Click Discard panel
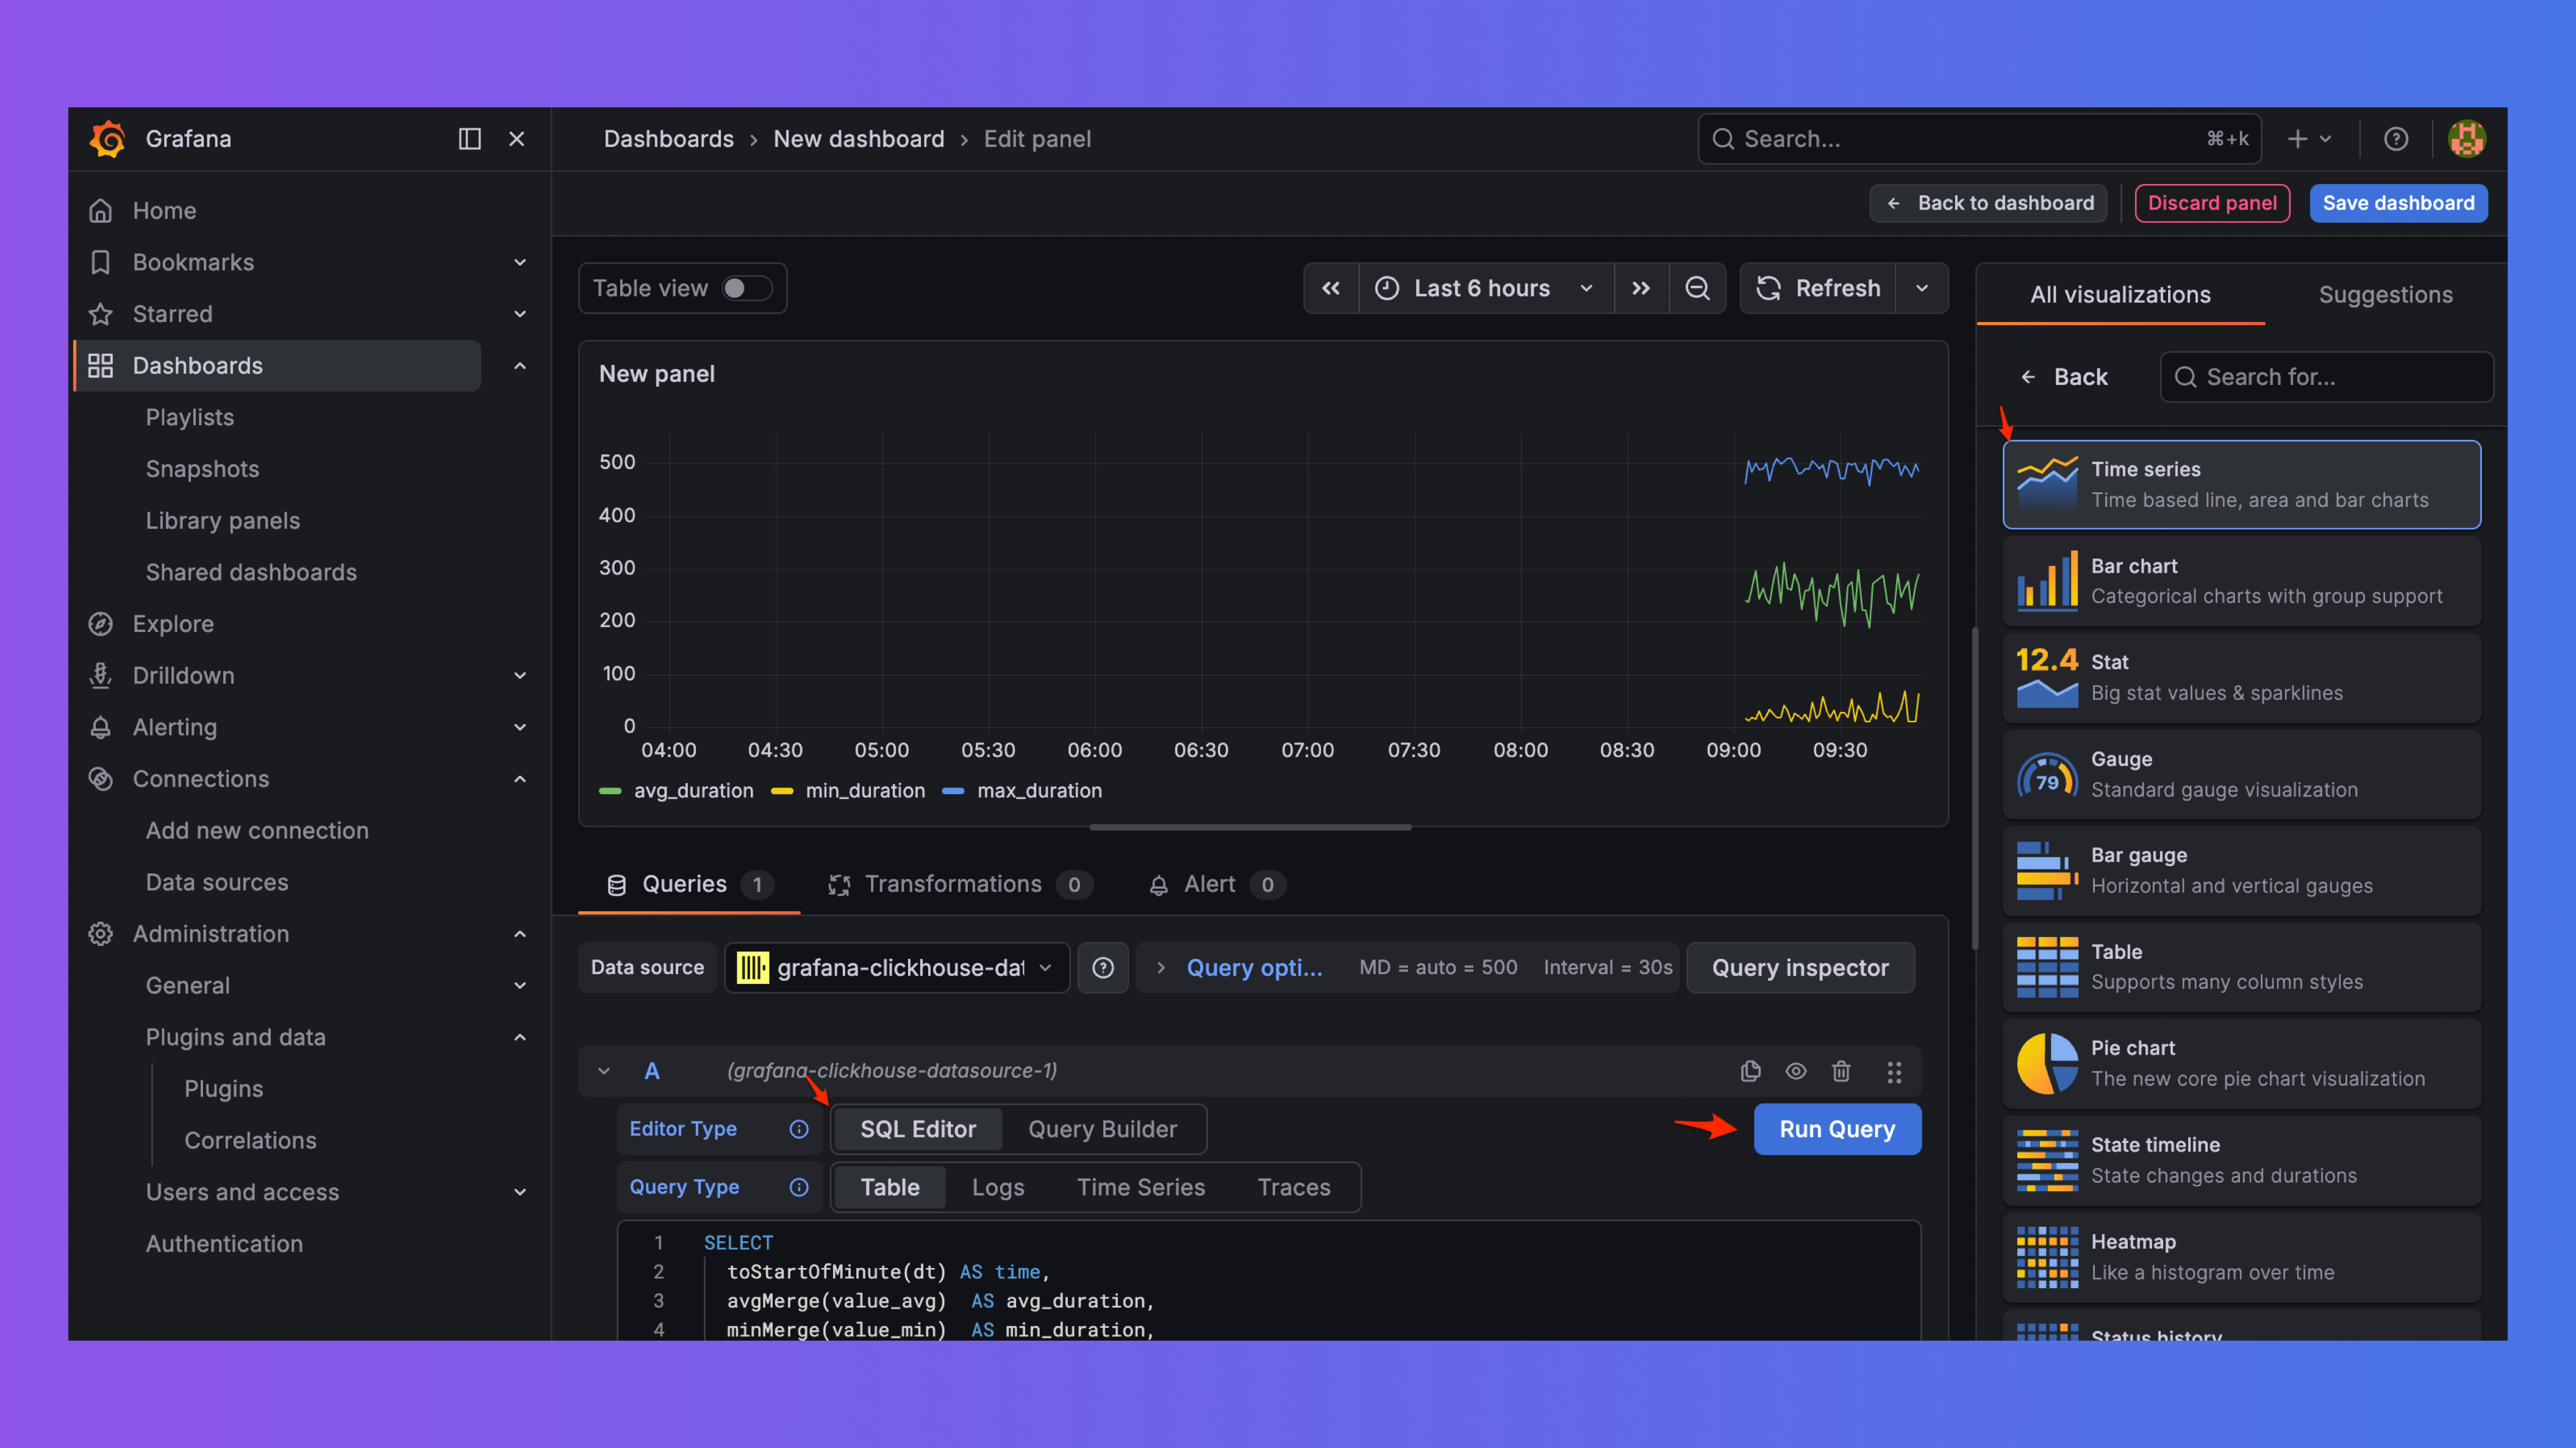Image resolution: width=2576 pixels, height=1448 pixels. pos(2212,203)
